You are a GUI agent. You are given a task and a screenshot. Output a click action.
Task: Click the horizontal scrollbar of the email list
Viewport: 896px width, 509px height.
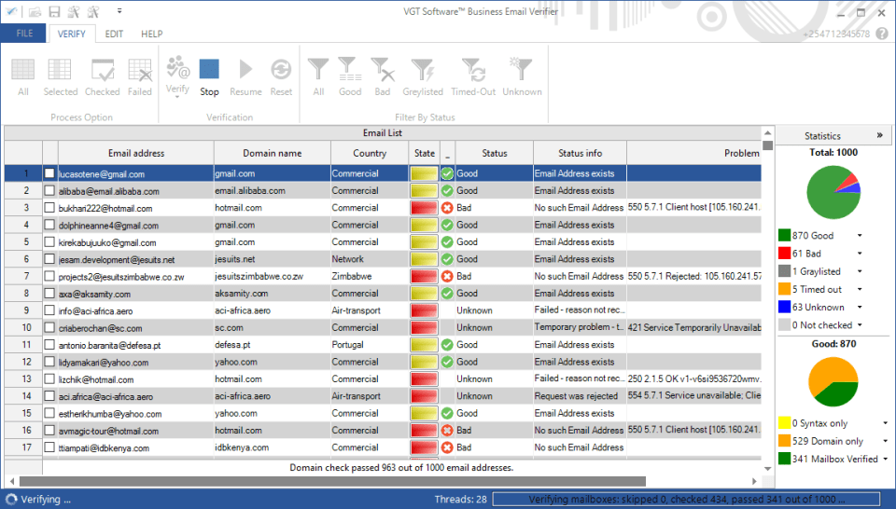point(332,482)
